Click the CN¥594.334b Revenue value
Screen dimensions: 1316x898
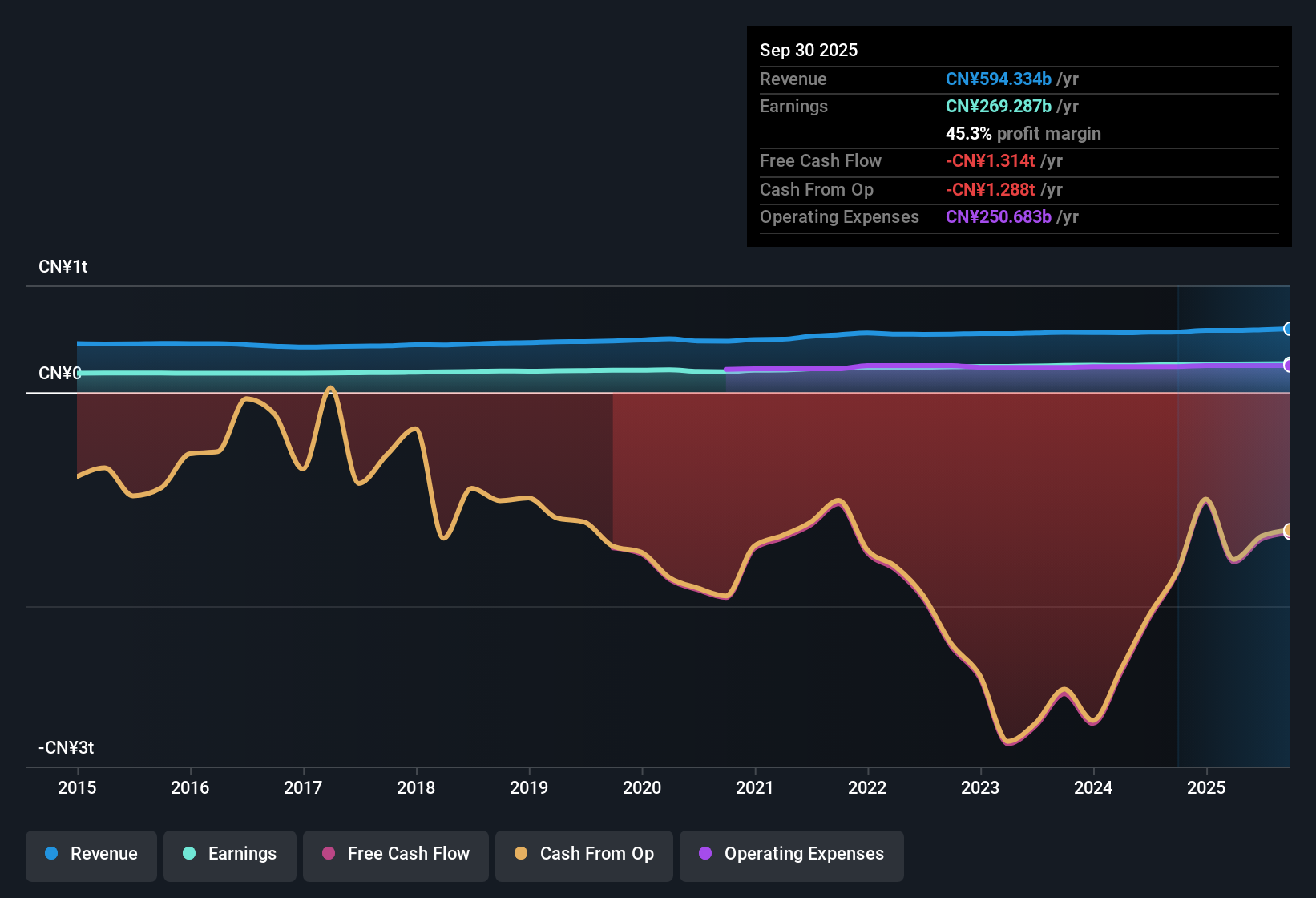point(999,79)
